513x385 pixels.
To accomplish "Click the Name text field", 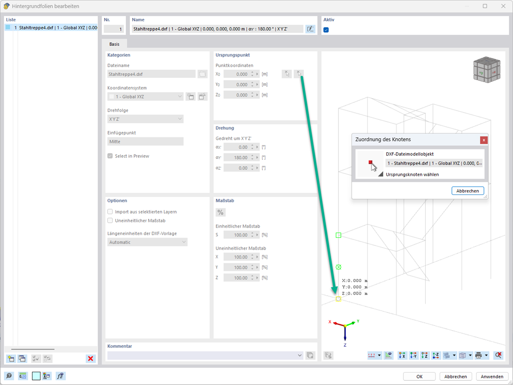I will point(217,29).
